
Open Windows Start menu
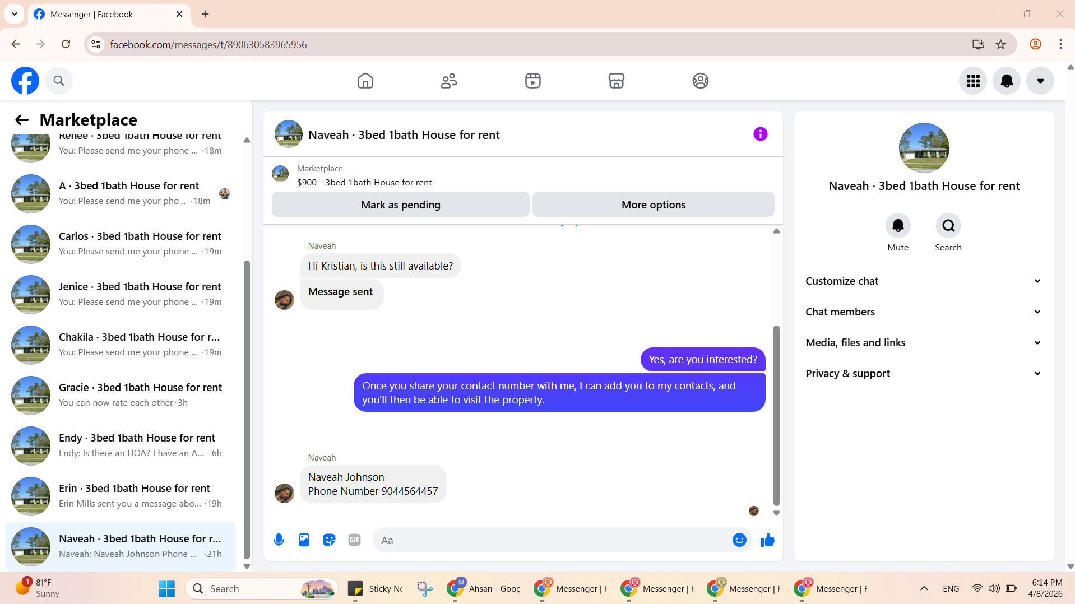click(x=166, y=588)
